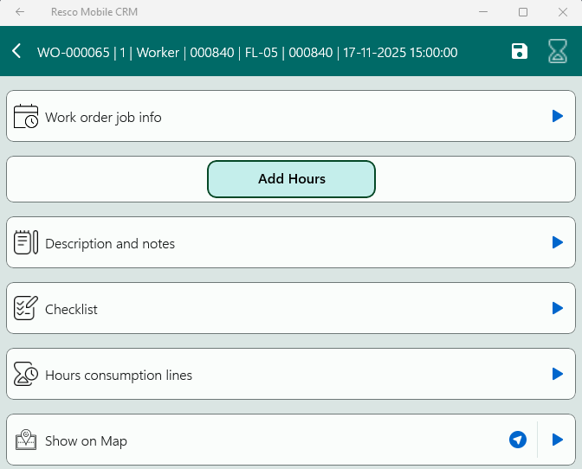The width and height of the screenshot is (582, 469).
Task: Click the hourglass icon in header
Action: tap(558, 51)
